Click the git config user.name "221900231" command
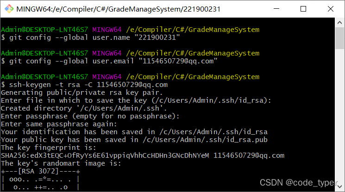The image size is (345, 192). coord(90,37)
